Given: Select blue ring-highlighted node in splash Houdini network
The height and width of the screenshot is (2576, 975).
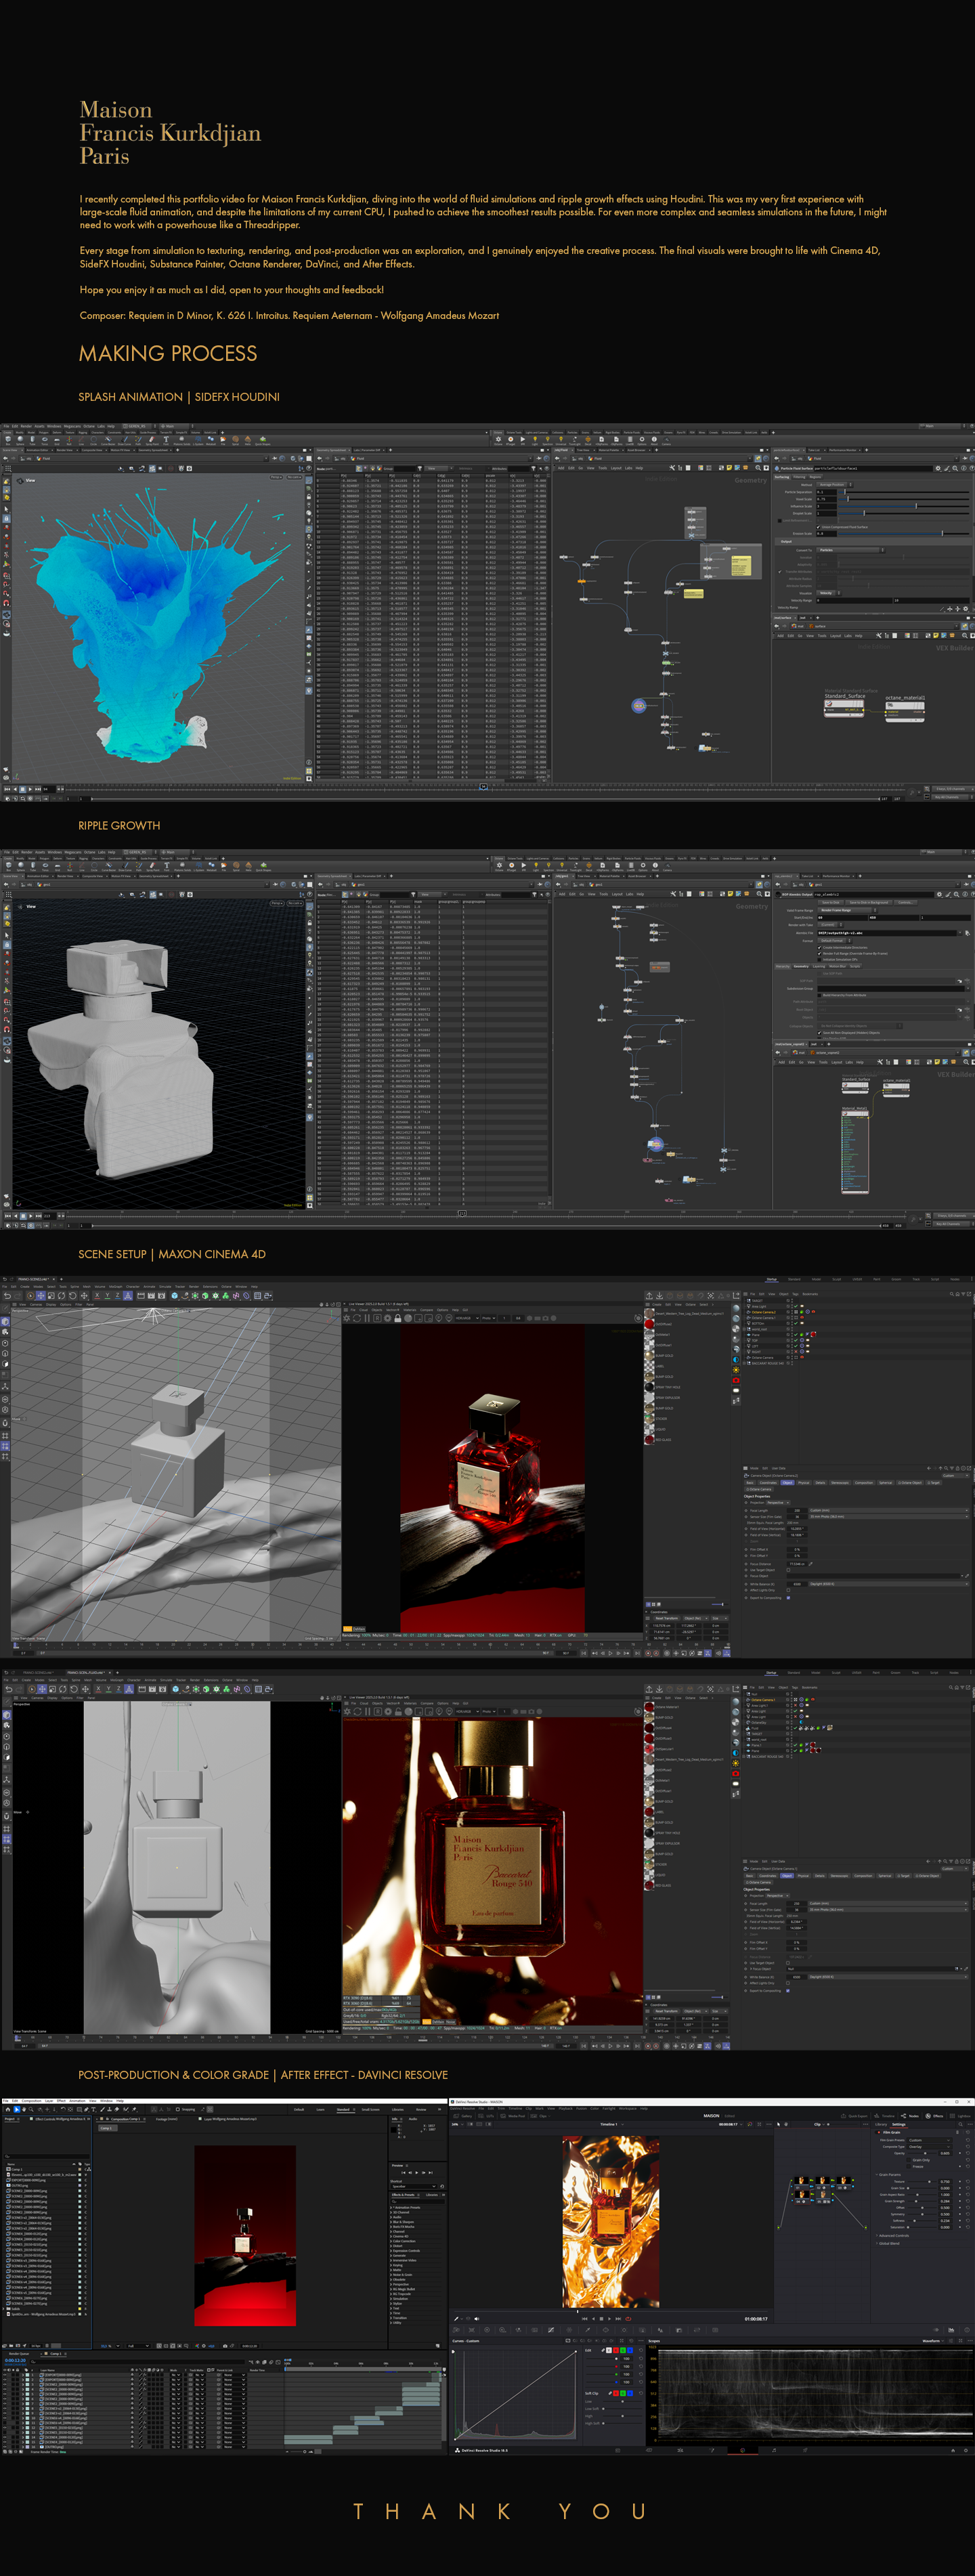Looking at the screenshot, I should (x=638, y=705).
